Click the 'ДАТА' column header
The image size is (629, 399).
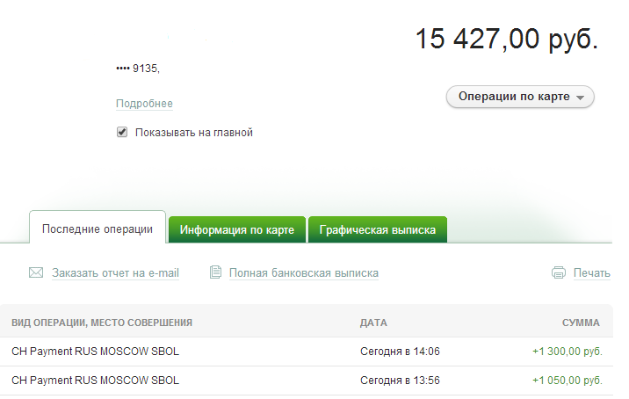(373, 323)
